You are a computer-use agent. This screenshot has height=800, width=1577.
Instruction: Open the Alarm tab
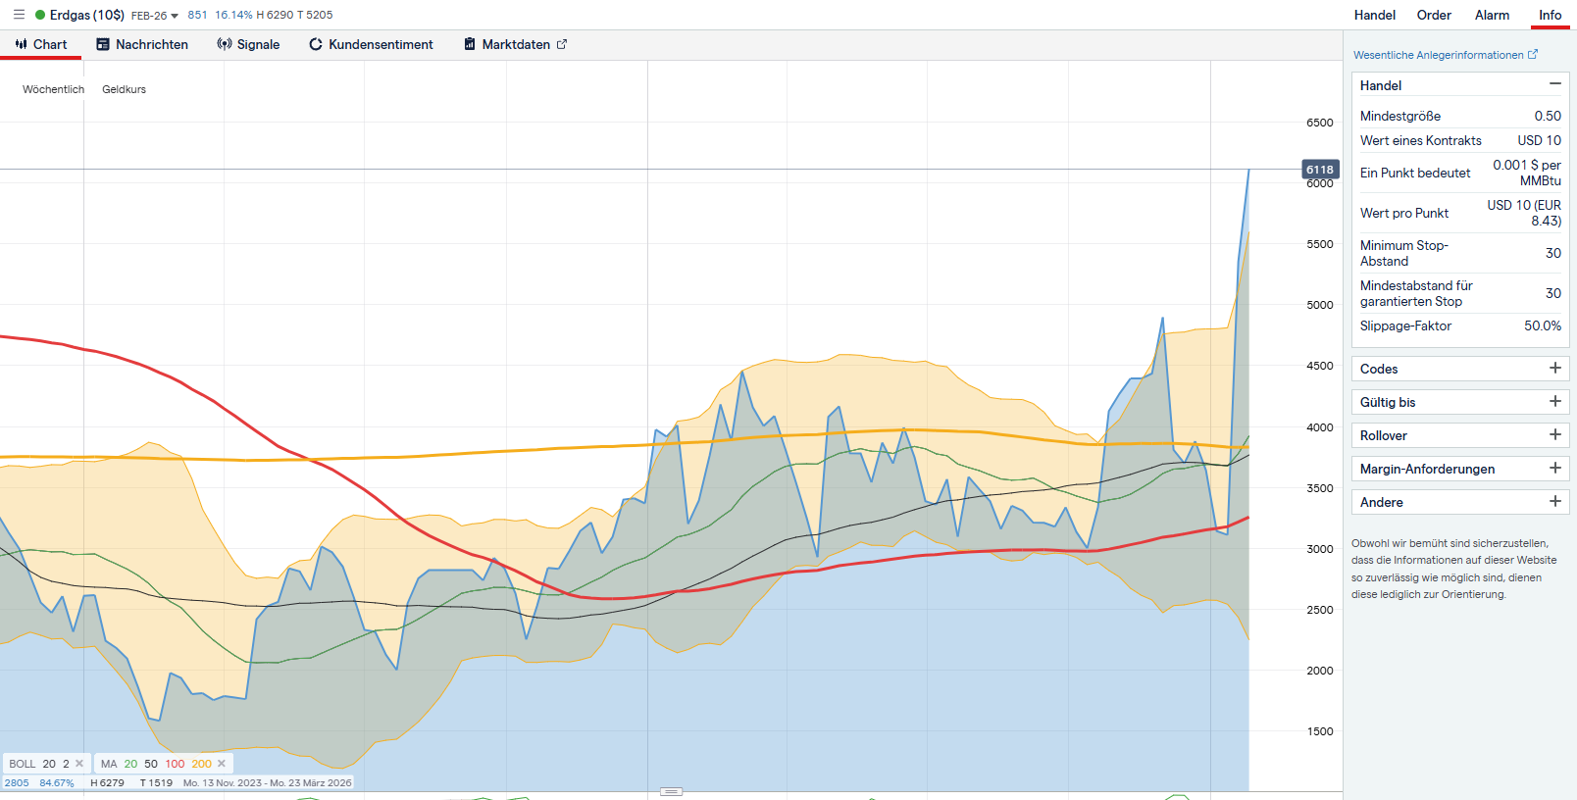(x=1492, y=15)
